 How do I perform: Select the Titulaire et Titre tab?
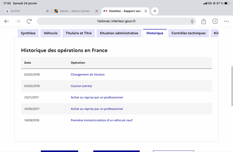click(x=79, y=33)
